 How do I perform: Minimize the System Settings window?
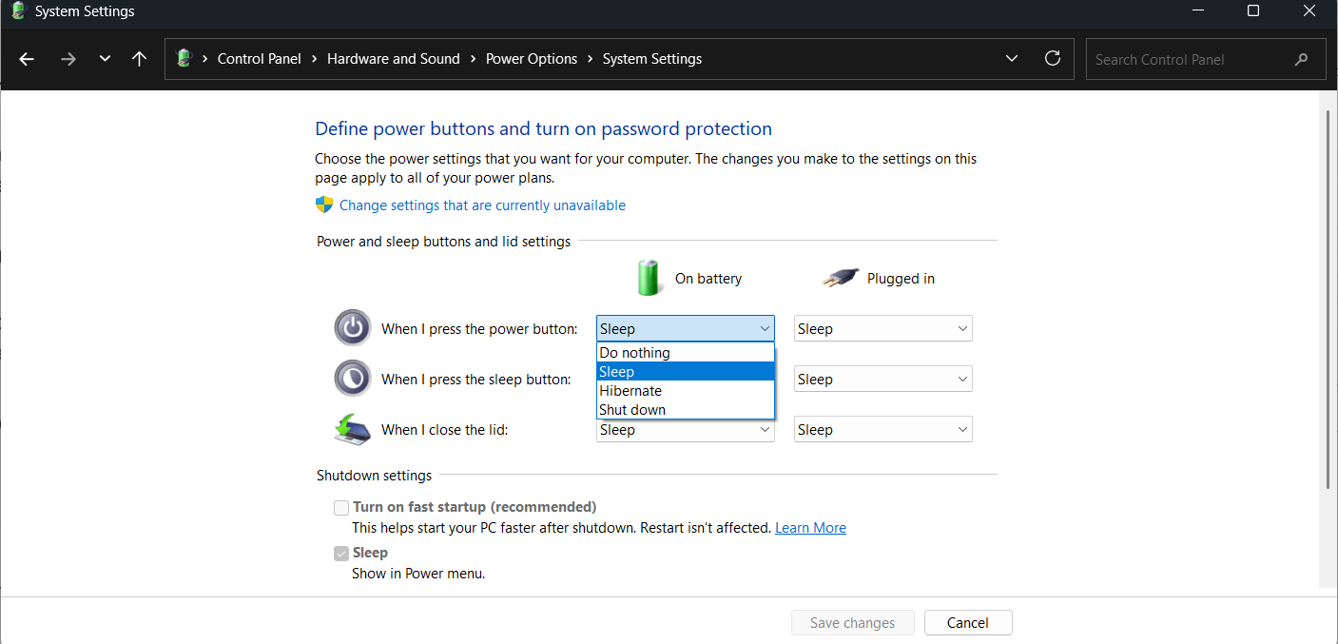point(1197,11)
